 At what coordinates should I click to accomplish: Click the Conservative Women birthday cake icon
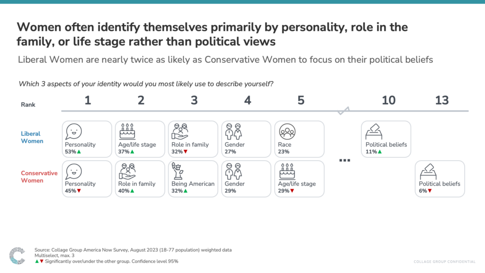[287, 172]
